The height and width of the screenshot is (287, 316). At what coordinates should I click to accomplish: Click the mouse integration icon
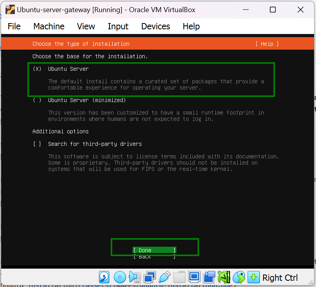point(239,277)
